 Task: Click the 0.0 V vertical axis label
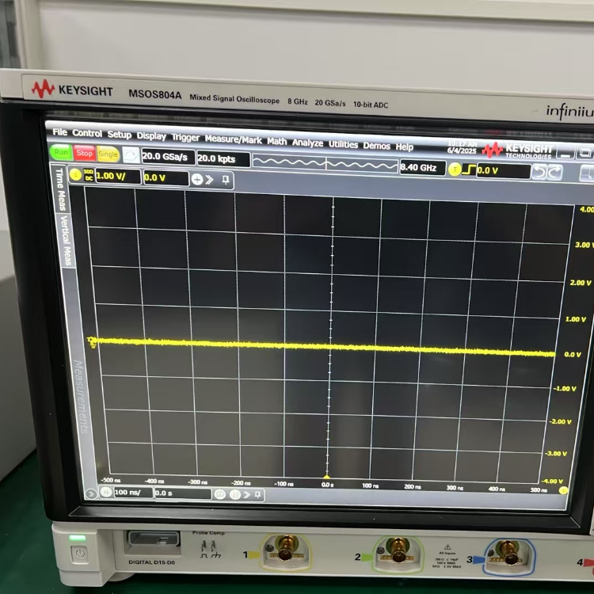573,355
